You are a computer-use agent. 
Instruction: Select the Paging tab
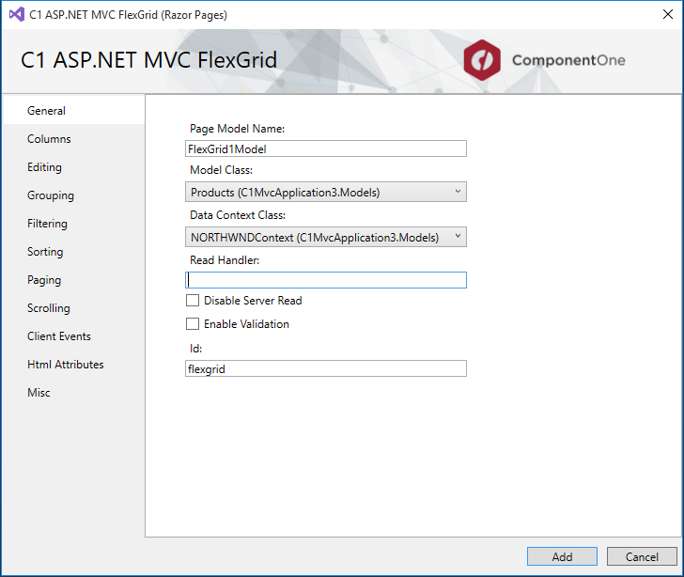click(x=73, y=280)
